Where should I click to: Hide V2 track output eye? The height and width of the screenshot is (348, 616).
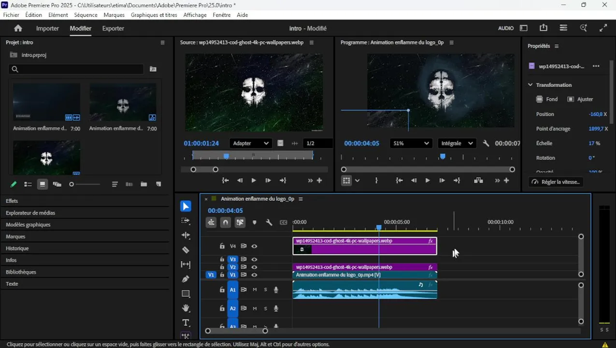pyautogui.click(x=254, y=267)
